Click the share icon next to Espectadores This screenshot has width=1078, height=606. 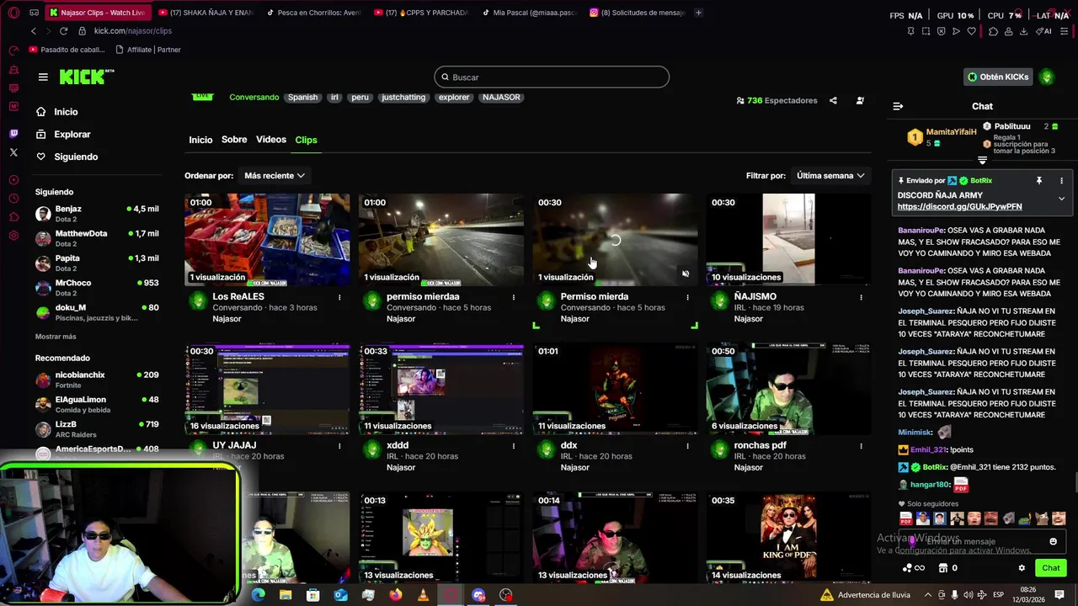point(833,100)
